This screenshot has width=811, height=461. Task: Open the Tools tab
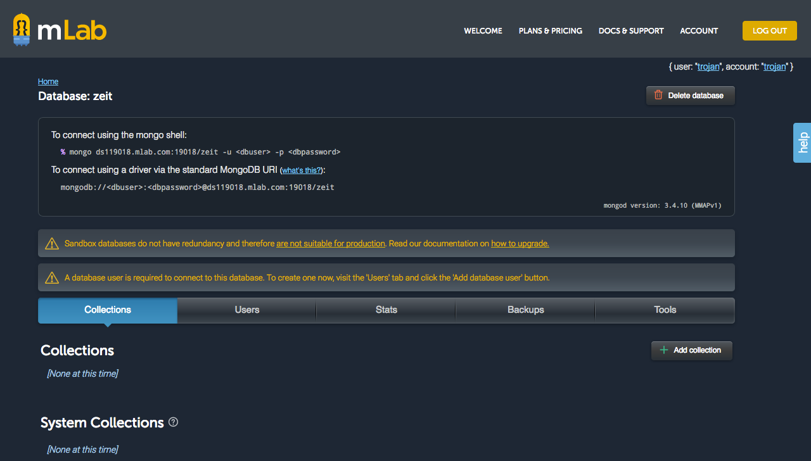[x=665, y=310]
